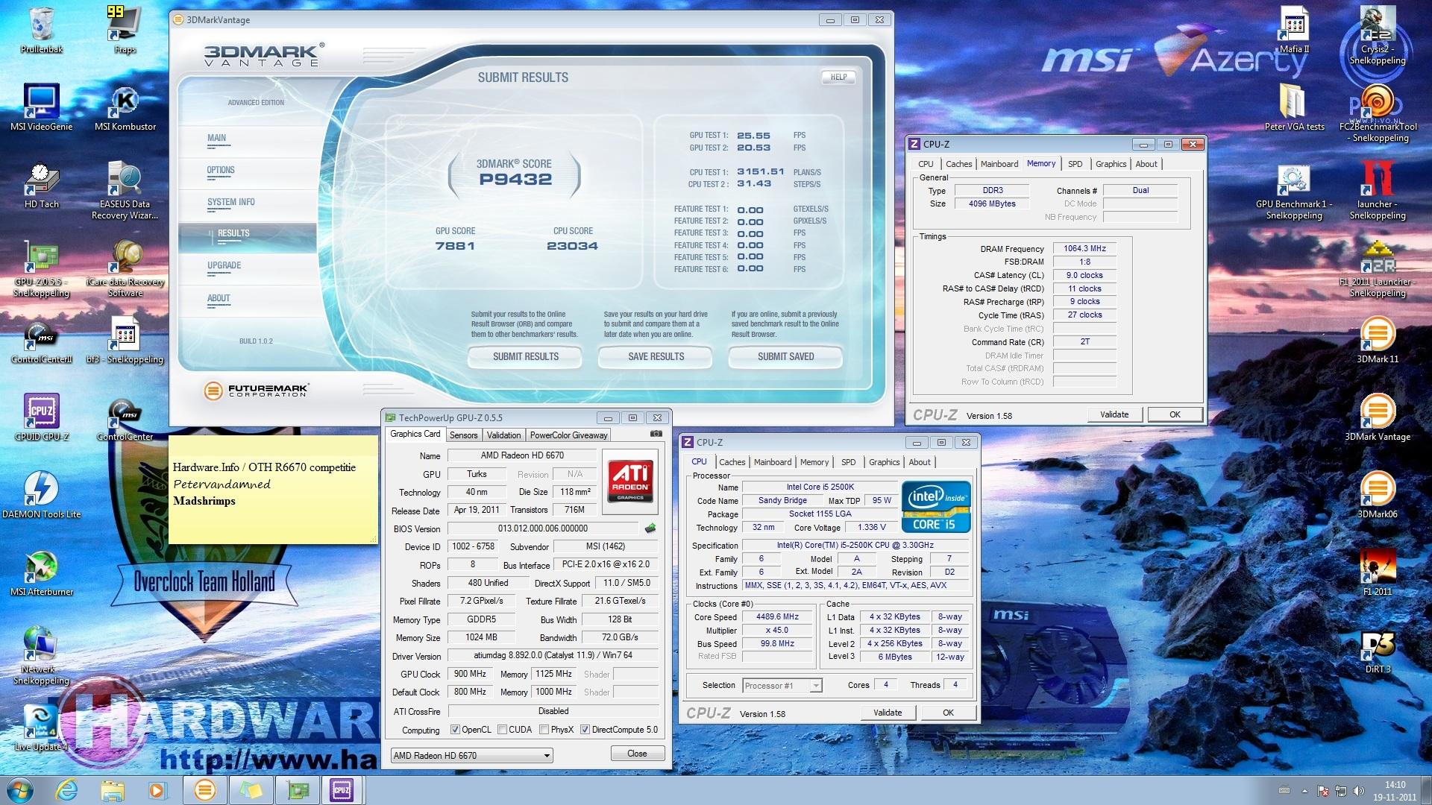The width and height of the screenshot is (1432, 805).
Task: Toggle DirectCompute 5.0 checkbox
Action: tap(585, 730)
